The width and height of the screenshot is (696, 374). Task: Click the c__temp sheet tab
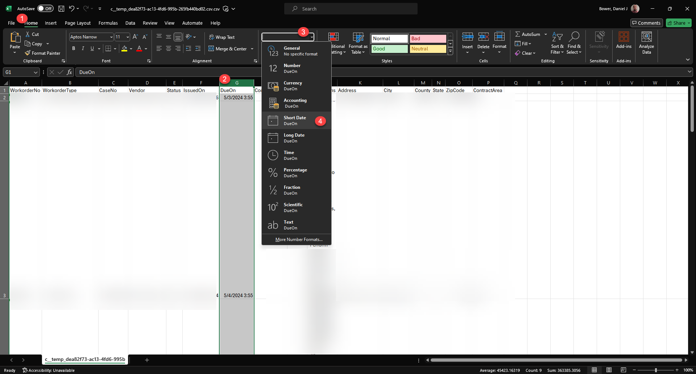click(x=84, y=360)
